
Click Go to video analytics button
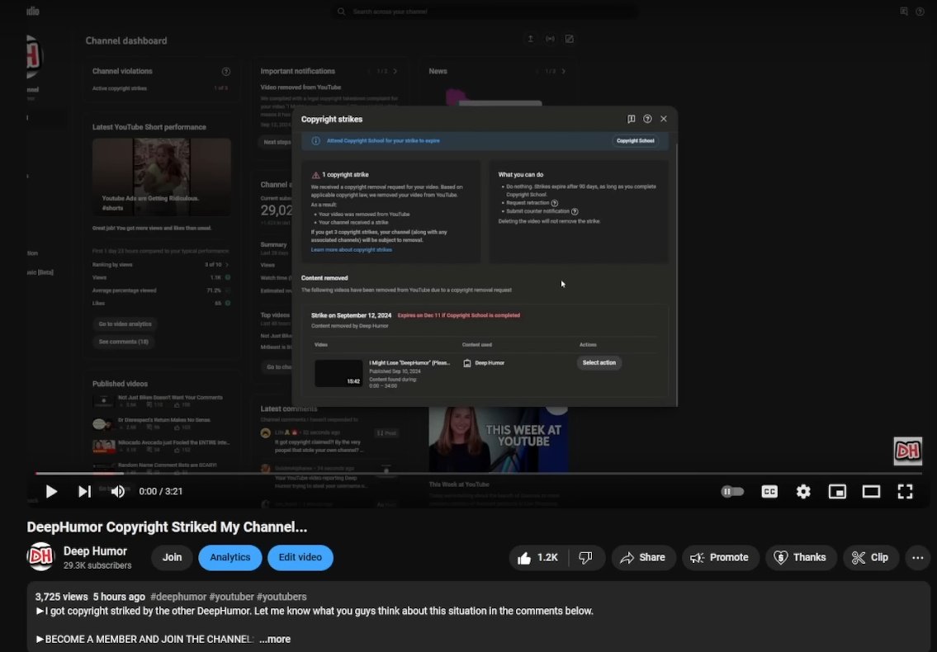point(125,324)
